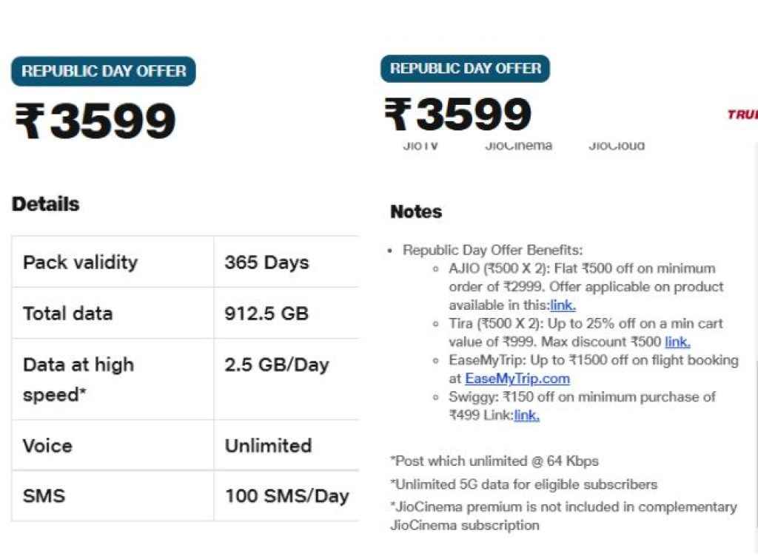758x559 pixels.
Task: Click the Details heading
Action: (46, 204)
